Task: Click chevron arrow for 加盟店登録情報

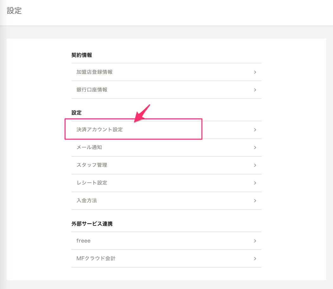Action: (255, 72)
